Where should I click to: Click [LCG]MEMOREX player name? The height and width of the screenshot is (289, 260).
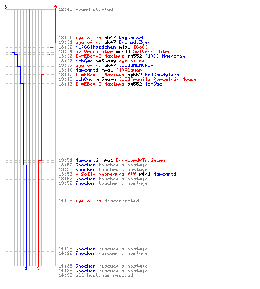click(136, 65)
